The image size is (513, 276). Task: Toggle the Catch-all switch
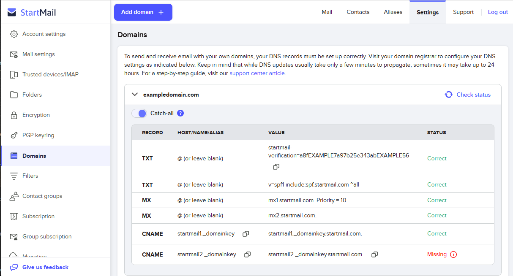139,113
